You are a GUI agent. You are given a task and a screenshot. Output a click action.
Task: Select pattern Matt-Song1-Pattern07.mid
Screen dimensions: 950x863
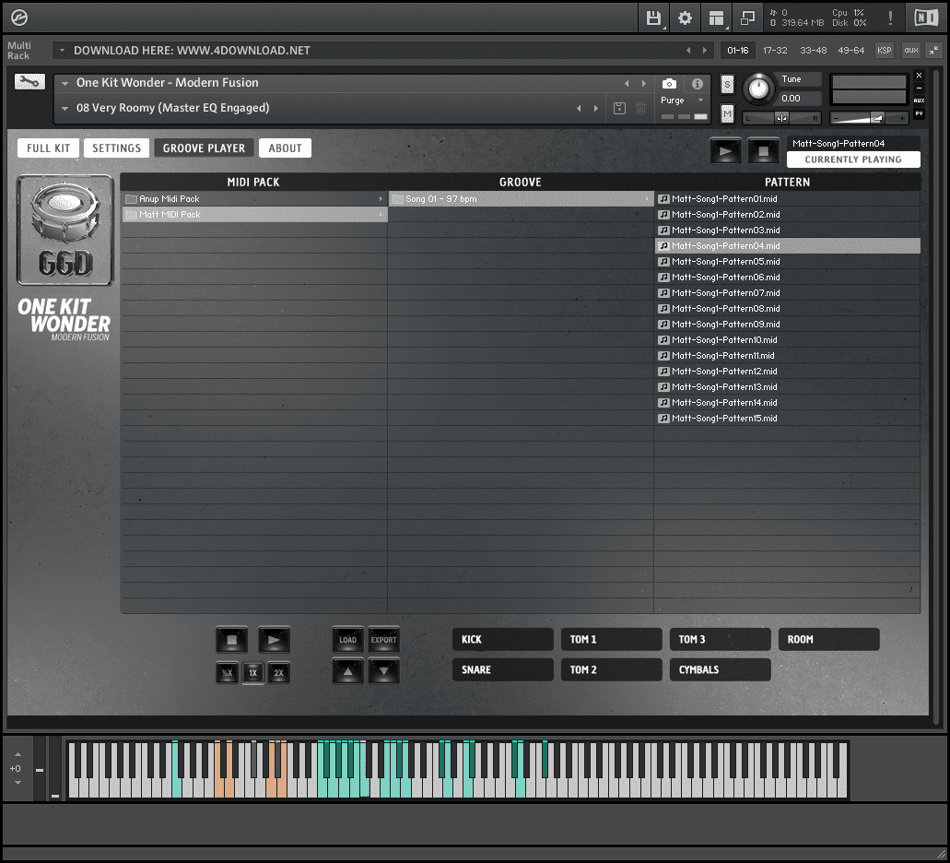click(786, 292)
